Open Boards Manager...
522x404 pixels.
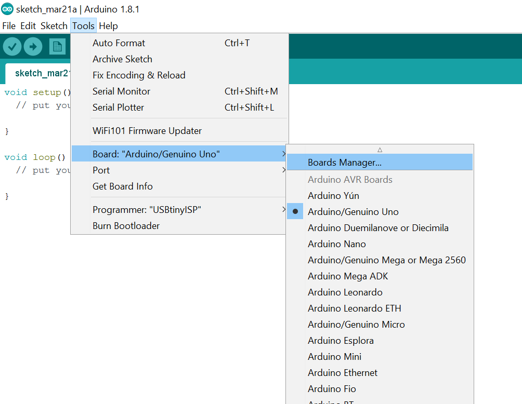tap(380, 162)
